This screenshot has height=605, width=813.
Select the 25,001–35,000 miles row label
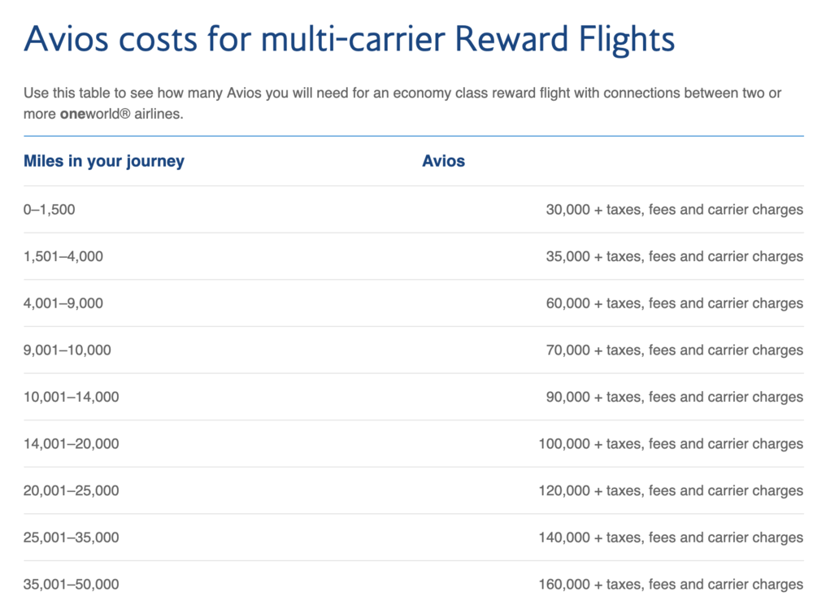pyautogui.click(x=72, y=538)
